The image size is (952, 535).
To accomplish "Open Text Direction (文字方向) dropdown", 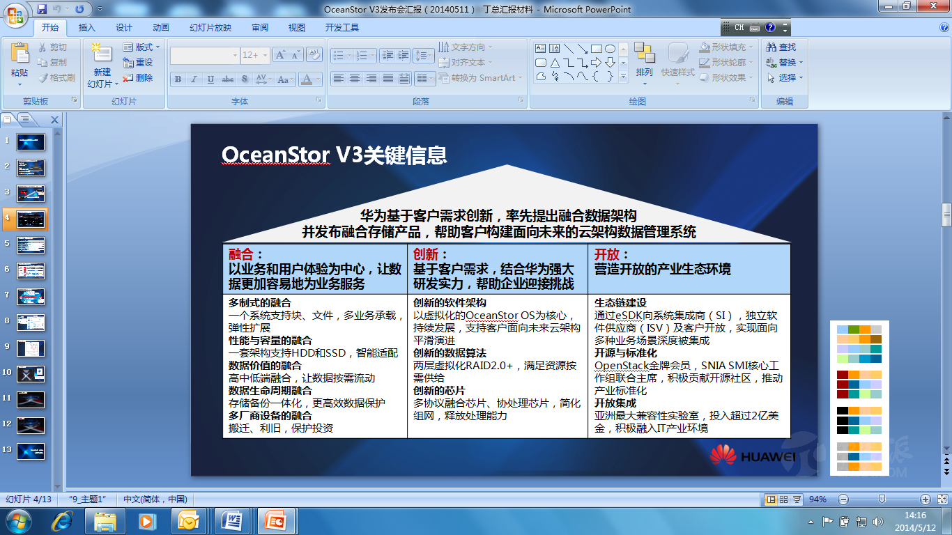I will [x=466, y=47].
